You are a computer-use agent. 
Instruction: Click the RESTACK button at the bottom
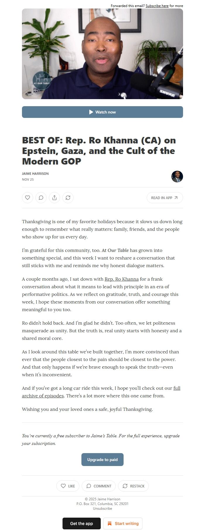point(133,486)
